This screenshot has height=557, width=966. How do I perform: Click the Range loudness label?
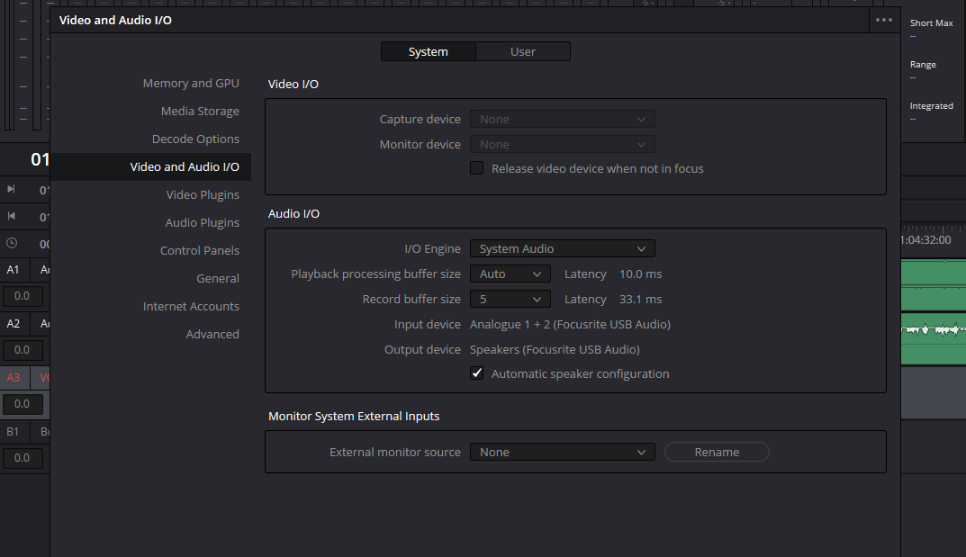922,65
